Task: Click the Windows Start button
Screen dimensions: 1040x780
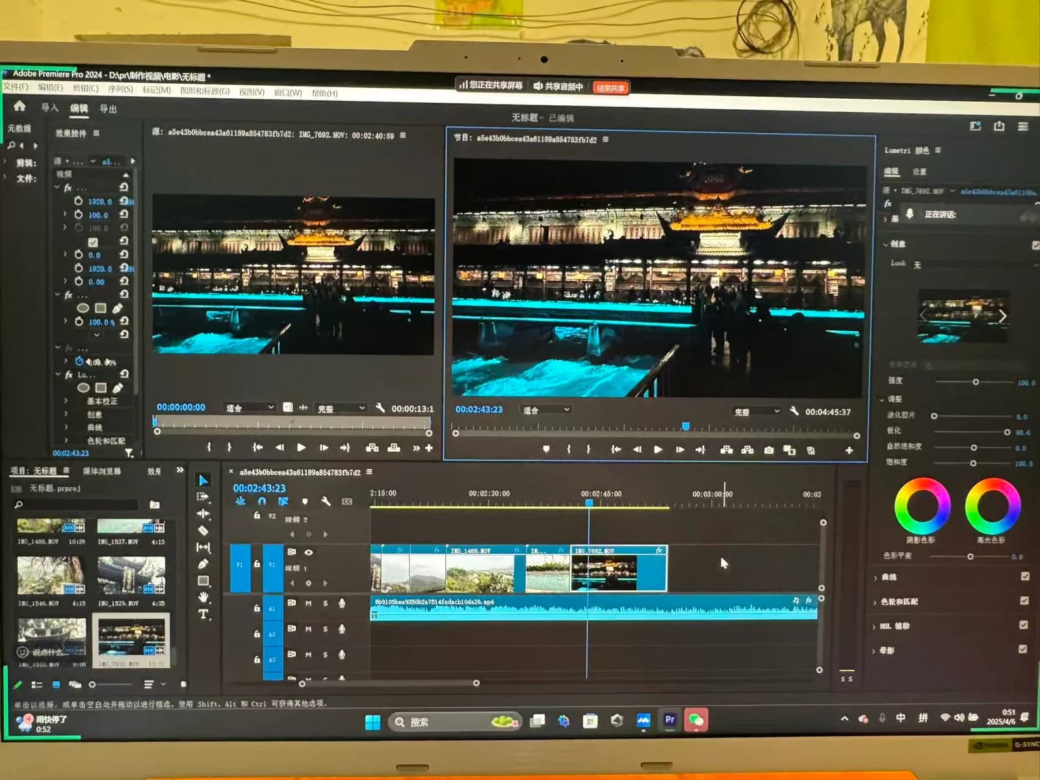Action: click(x=372, y=722)
